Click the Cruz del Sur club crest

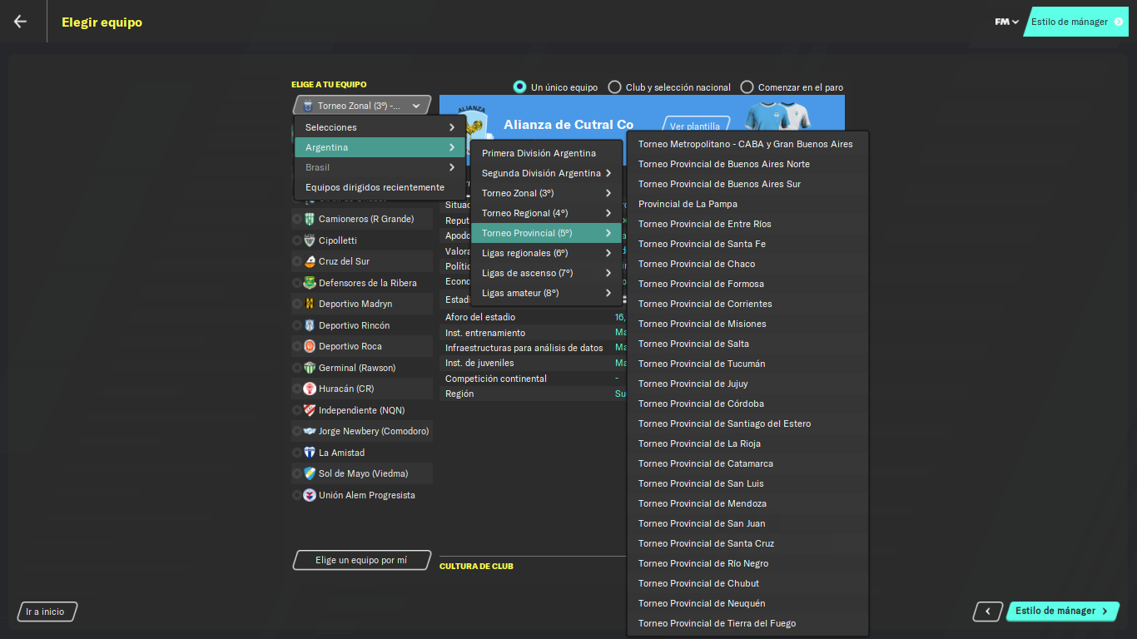310,261
